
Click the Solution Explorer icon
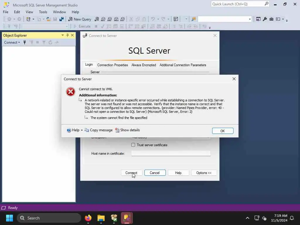[258, 19]
